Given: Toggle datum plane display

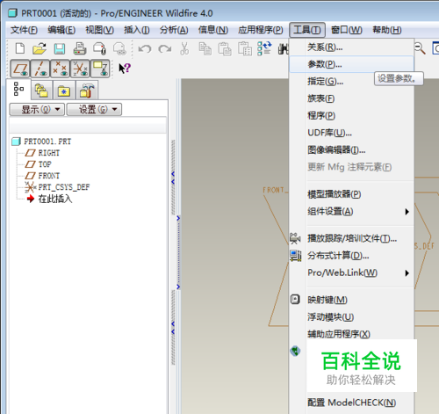Looking at the screenshot, I should (20, 69).
